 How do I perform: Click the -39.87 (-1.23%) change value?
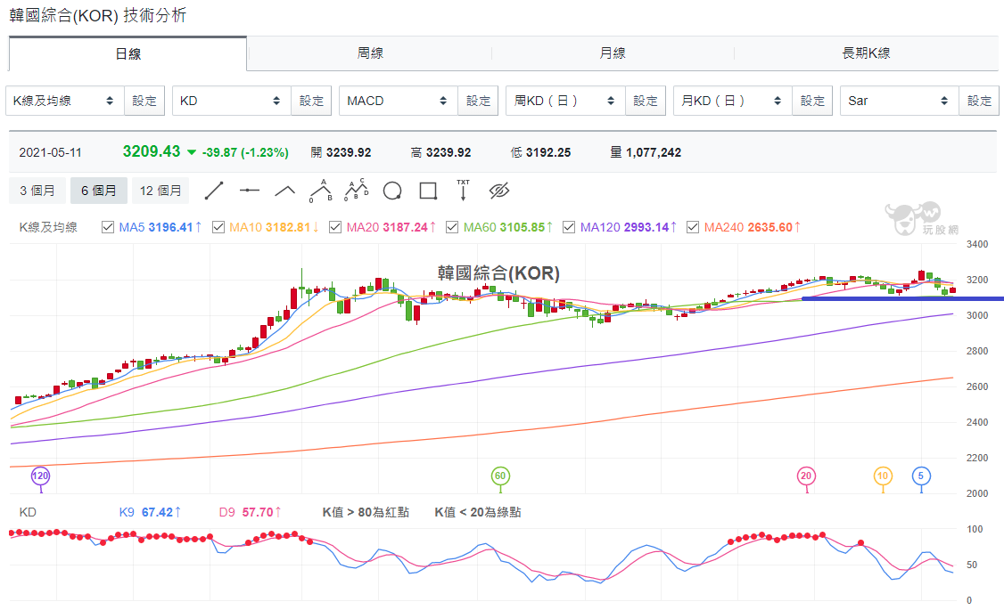[245, 153]
